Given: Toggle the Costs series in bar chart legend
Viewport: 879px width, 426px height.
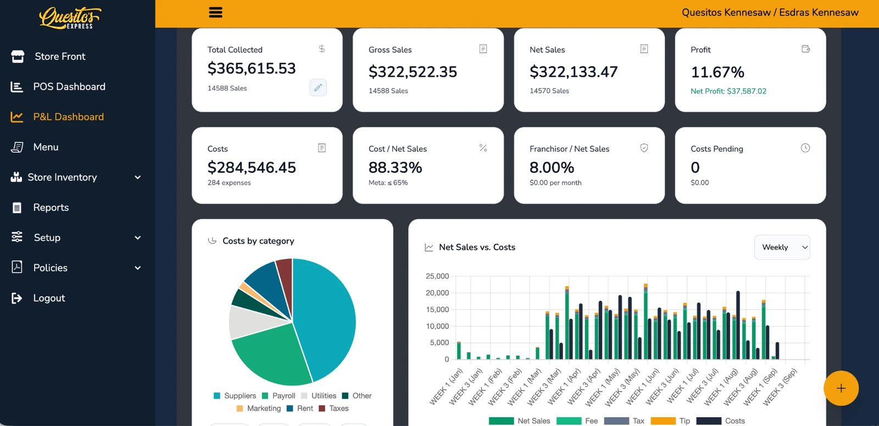Looking at the screenshot, I should [x=721, y=421].
